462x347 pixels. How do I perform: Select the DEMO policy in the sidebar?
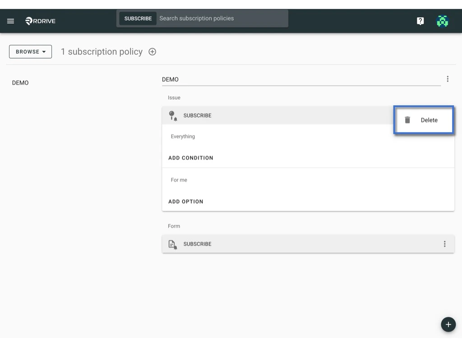pyautogui.click(x=20, y=83)
